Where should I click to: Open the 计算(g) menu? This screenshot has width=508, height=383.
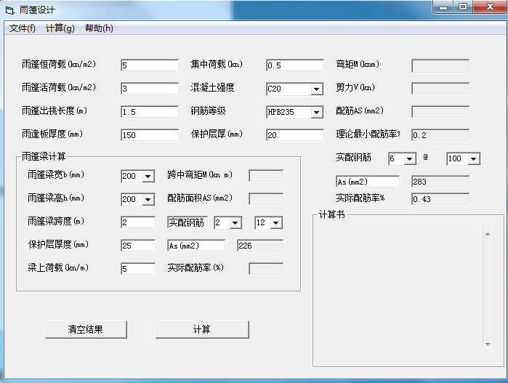click(x=60, y=28)
